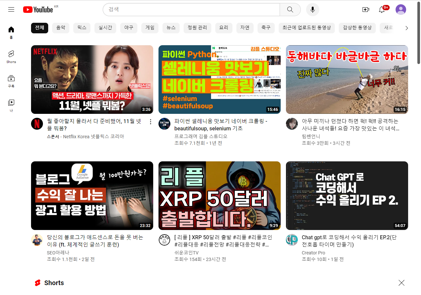Image resolution: width=421 pixels, height=295 pixels.
Task: Open the You library sidebar icon
Action: tap(11, 106)
